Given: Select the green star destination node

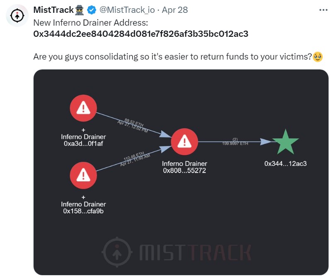Looking at the screenshot, I should (285, 142).
